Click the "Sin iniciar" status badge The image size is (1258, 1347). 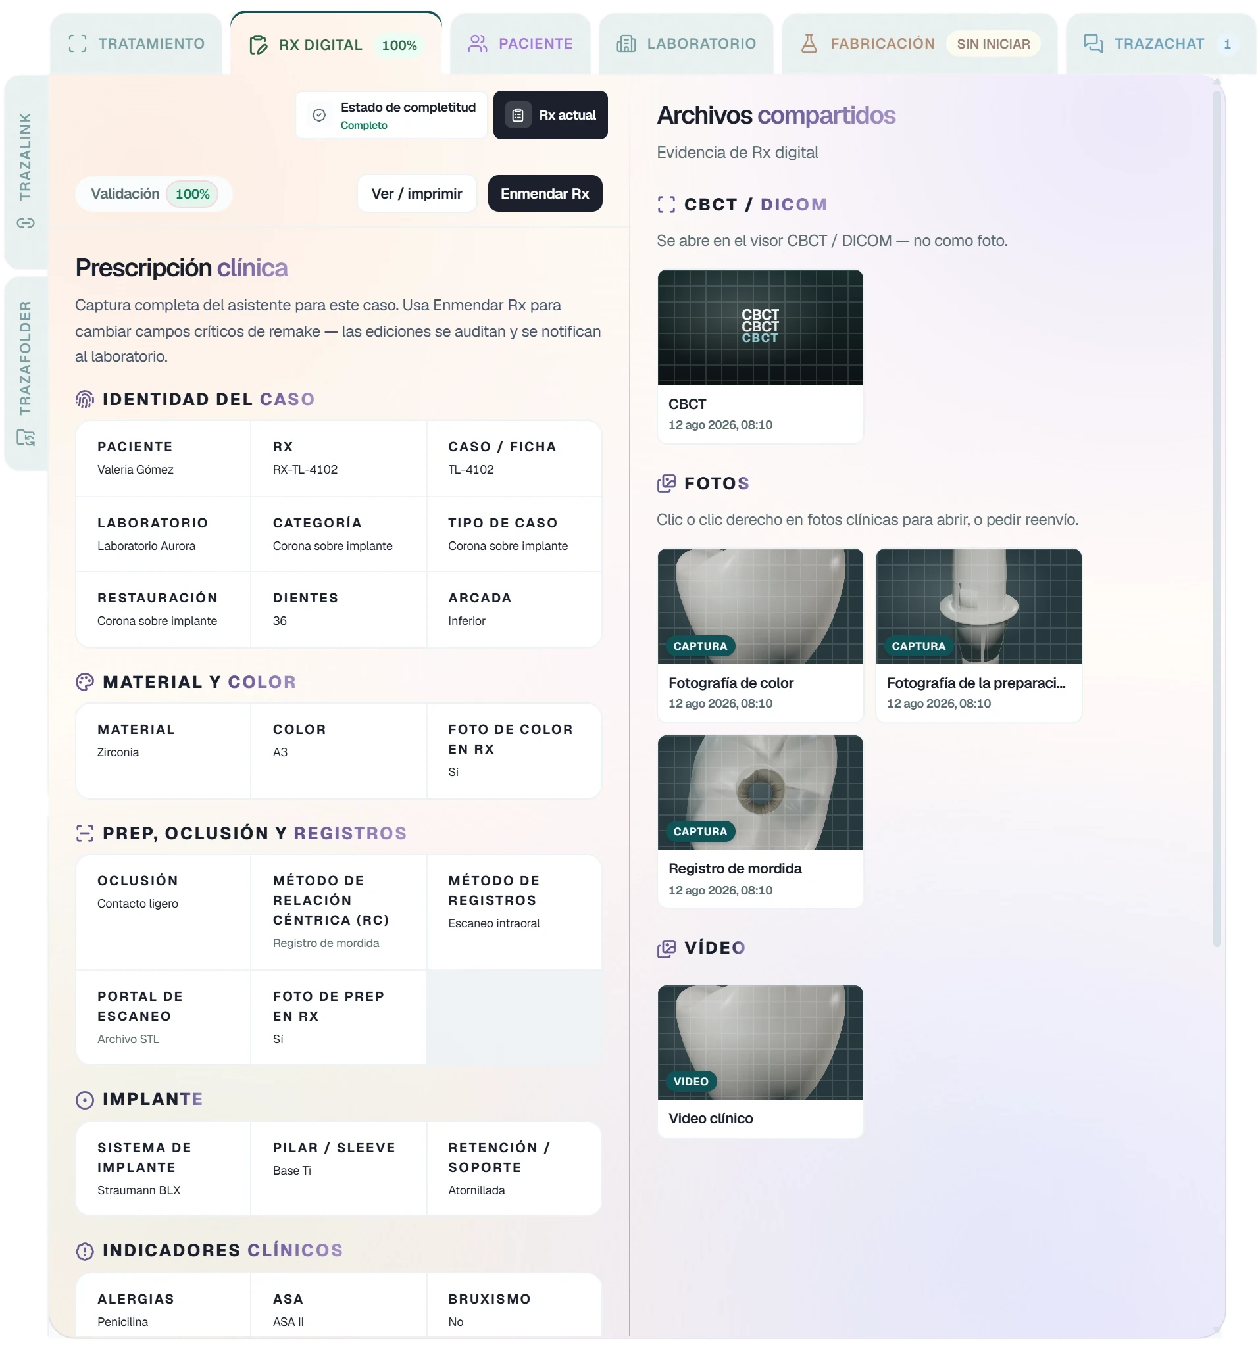click(x=993, y=44)
